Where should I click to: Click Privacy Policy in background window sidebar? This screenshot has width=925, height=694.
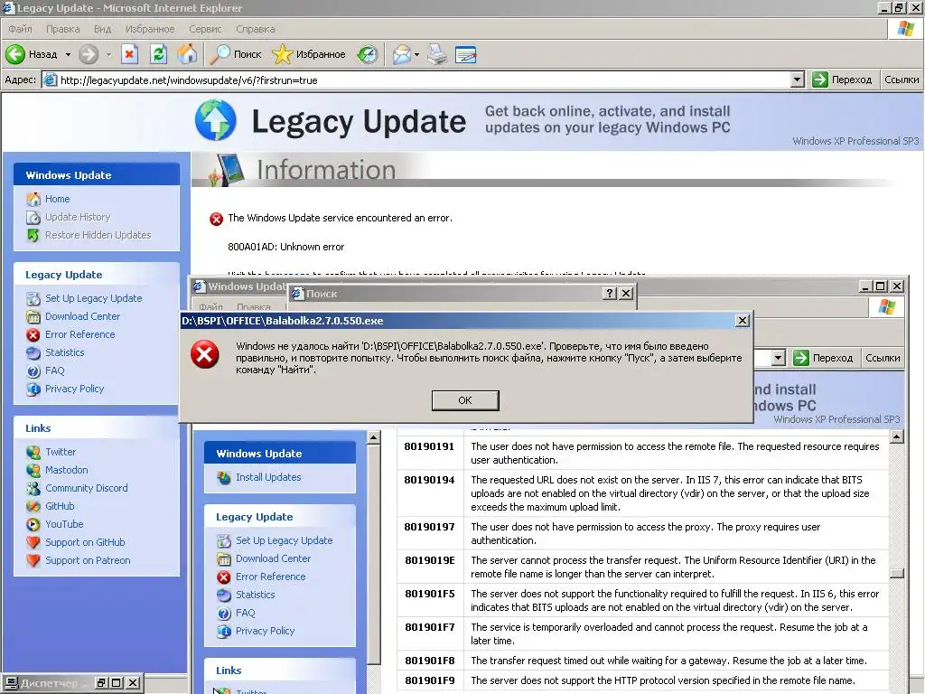[265, 631]
